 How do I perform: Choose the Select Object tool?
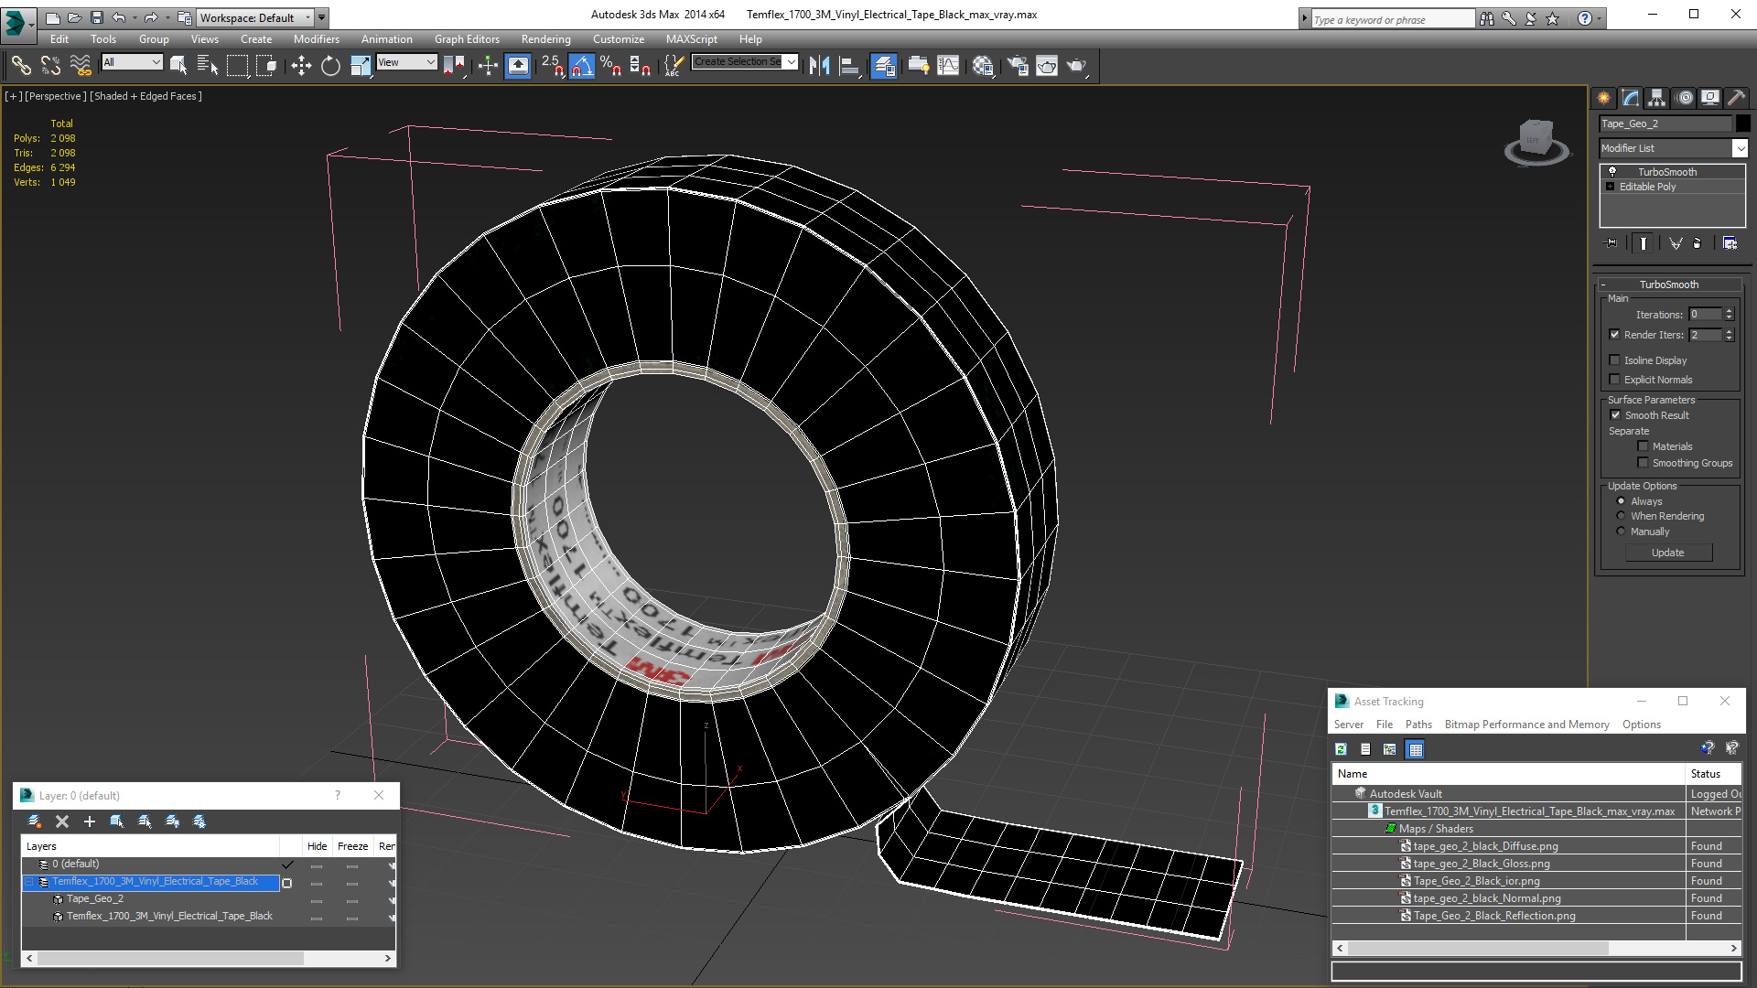click(x=178, y=65)
